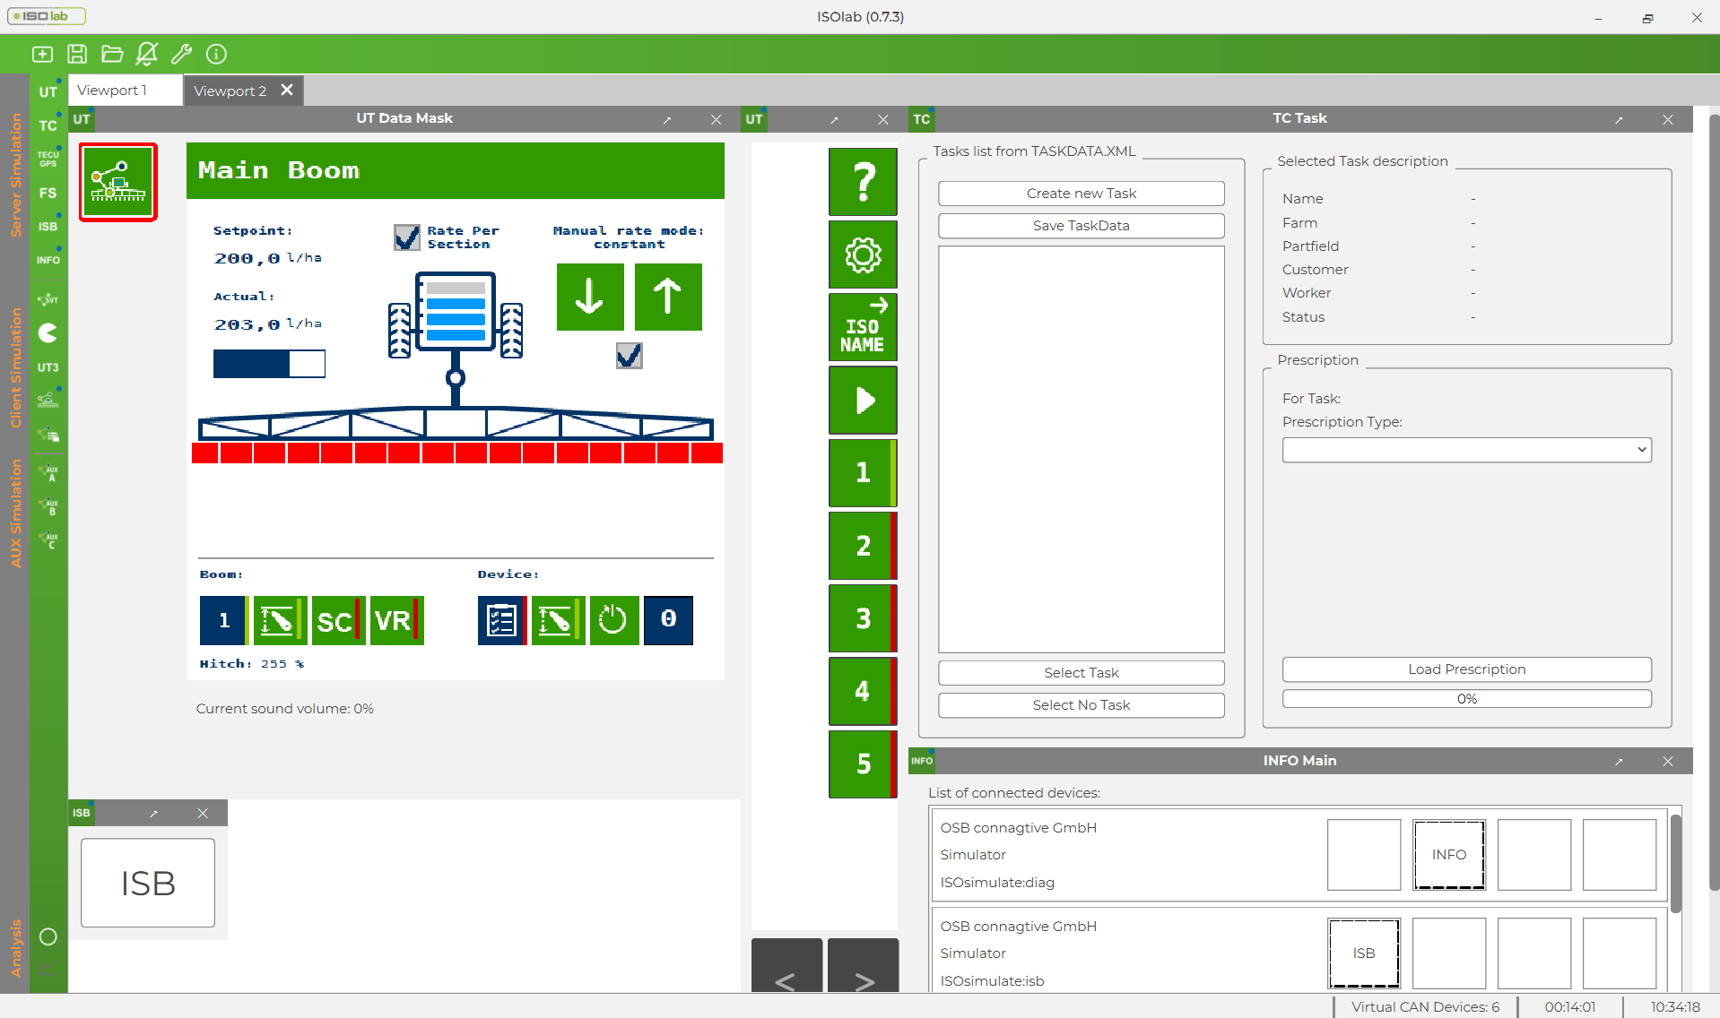This screenshot has height=1018, width=1720.
Task: Open a project with the folder icon
Action: click(112, 54)
